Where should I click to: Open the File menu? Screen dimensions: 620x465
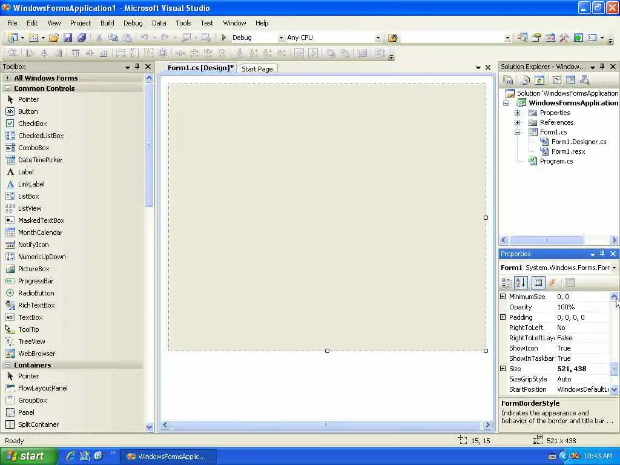coord(12,23)
